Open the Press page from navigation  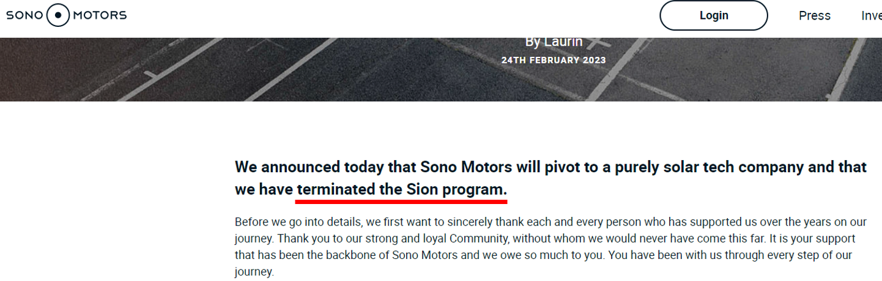point(814,16)
